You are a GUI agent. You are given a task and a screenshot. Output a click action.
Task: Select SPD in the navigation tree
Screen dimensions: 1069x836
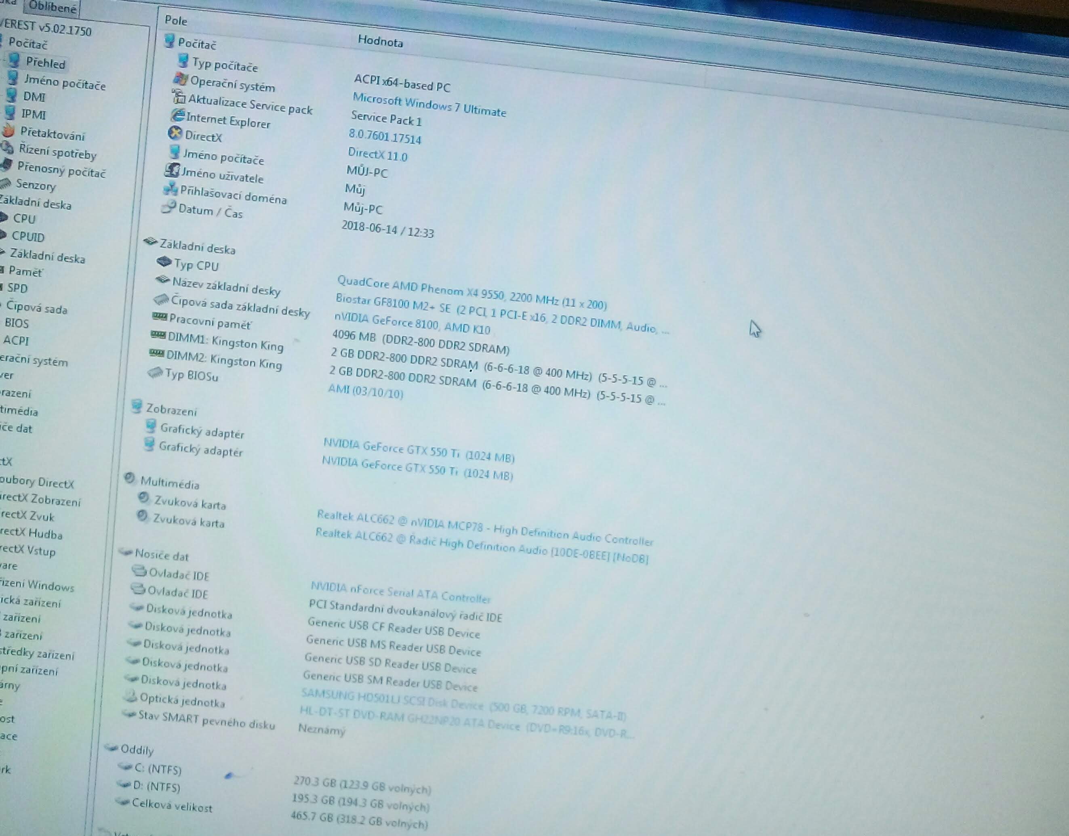(x=17, y=288)
